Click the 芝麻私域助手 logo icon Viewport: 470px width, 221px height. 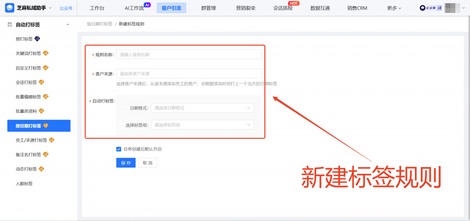(x=10, y=8)
